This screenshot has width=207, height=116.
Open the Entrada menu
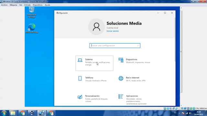click(x=27, y=5)
